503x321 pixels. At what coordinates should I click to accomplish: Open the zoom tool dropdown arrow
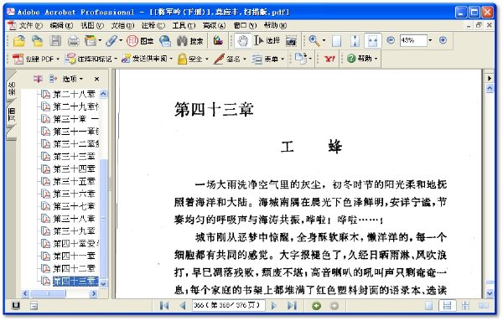pyautogui.click(x=324, y=40)
